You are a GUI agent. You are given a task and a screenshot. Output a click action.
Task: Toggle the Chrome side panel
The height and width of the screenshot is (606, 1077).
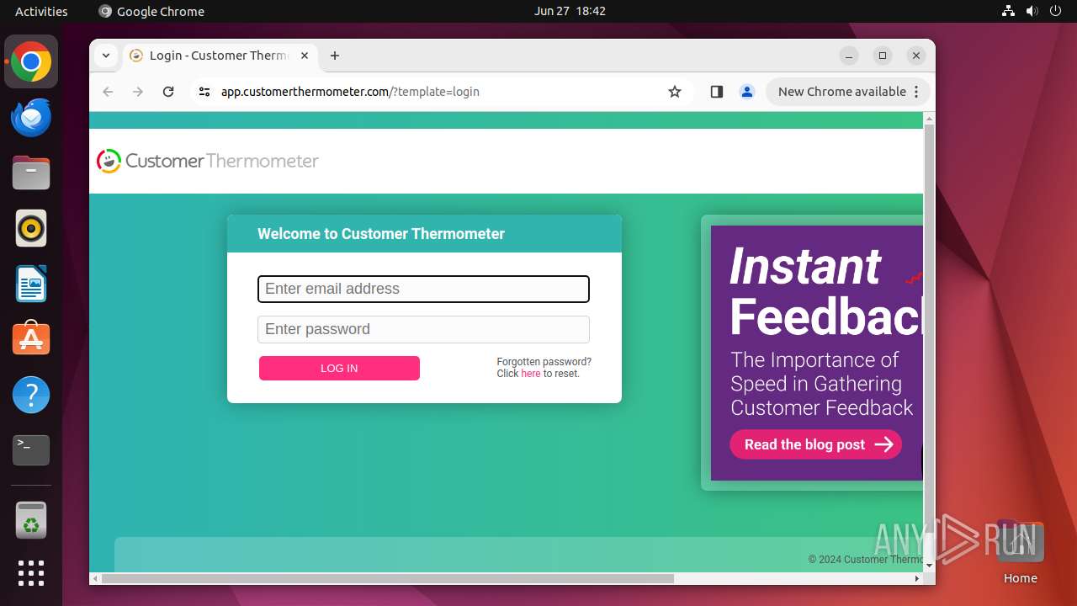[x=717, y=92]
